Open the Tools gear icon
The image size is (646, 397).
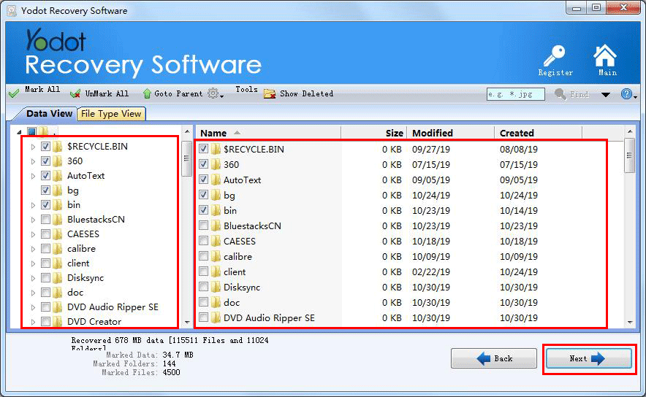tap(213, 93)
